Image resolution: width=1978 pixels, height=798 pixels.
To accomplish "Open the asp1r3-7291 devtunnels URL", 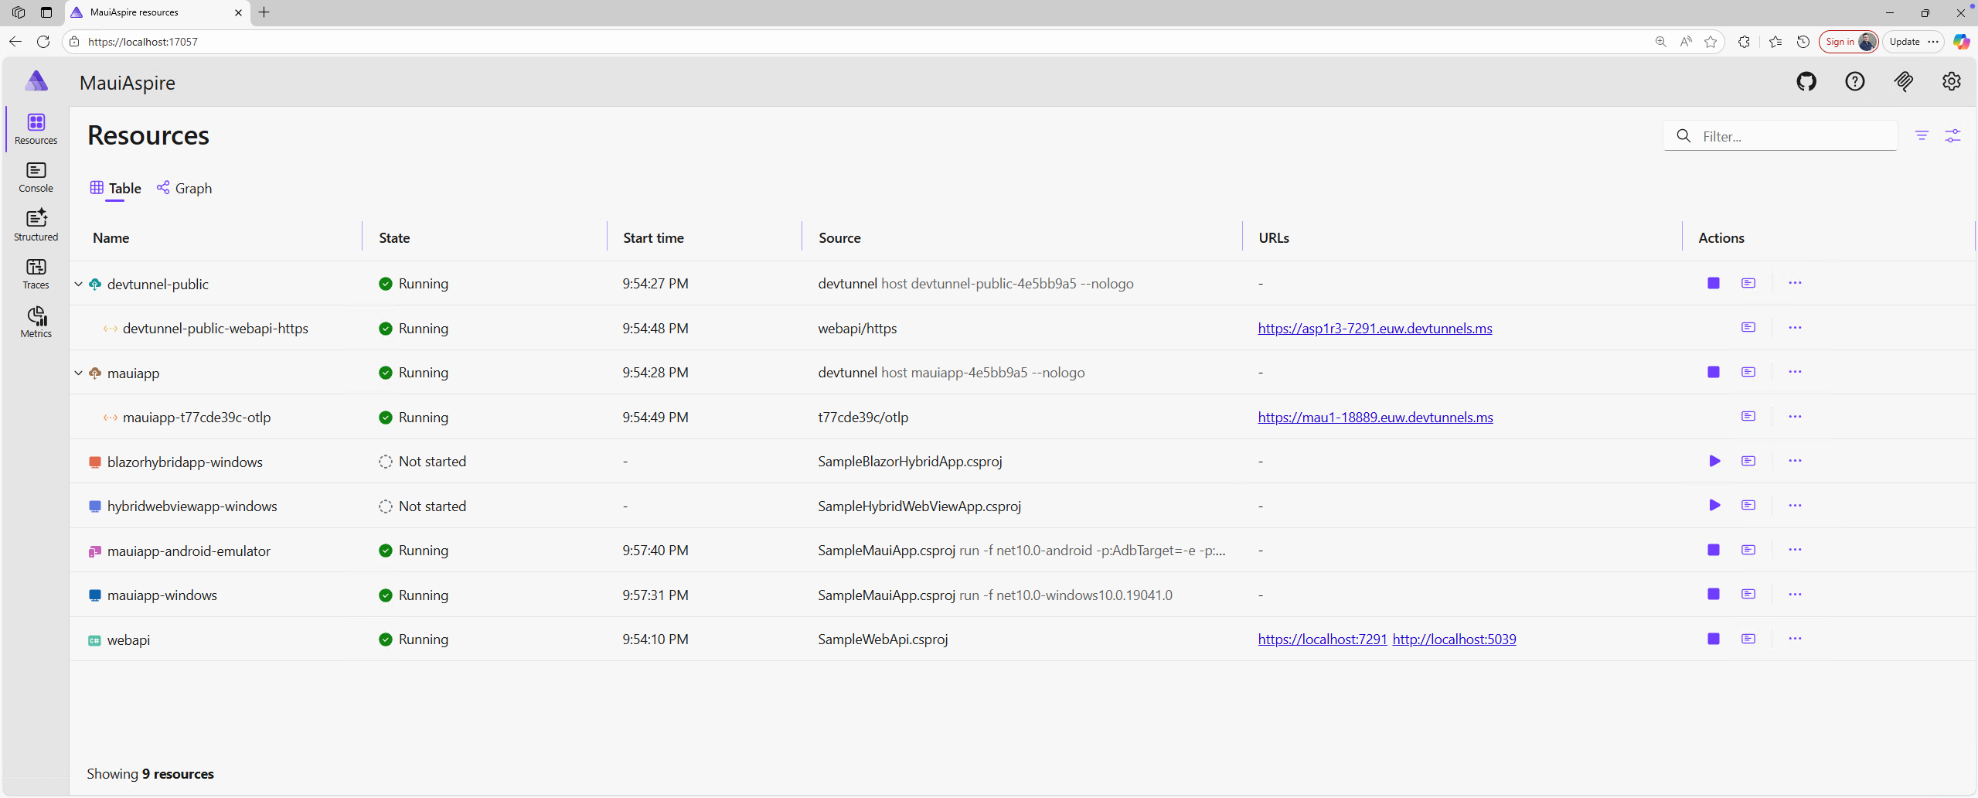I will [1374, 329].
